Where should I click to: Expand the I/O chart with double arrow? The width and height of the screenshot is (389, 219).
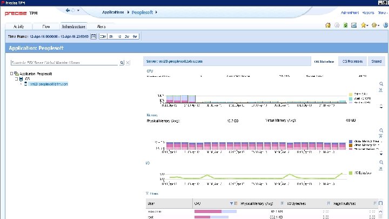pos(380,169)
